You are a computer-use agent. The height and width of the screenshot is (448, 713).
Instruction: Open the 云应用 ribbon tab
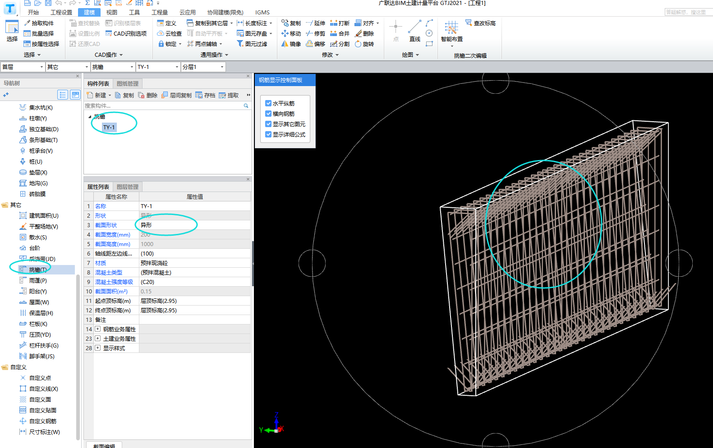pyautogui.click(x=187, y=12)
